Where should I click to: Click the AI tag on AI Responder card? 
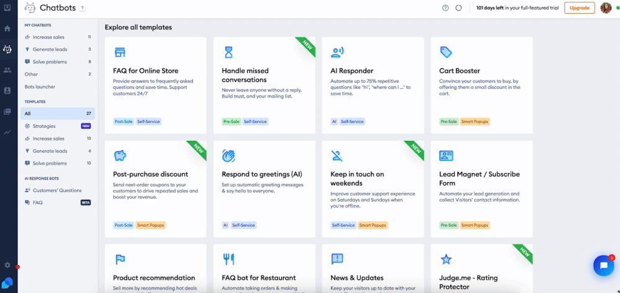pyautogui.click(x=334, y=122)
